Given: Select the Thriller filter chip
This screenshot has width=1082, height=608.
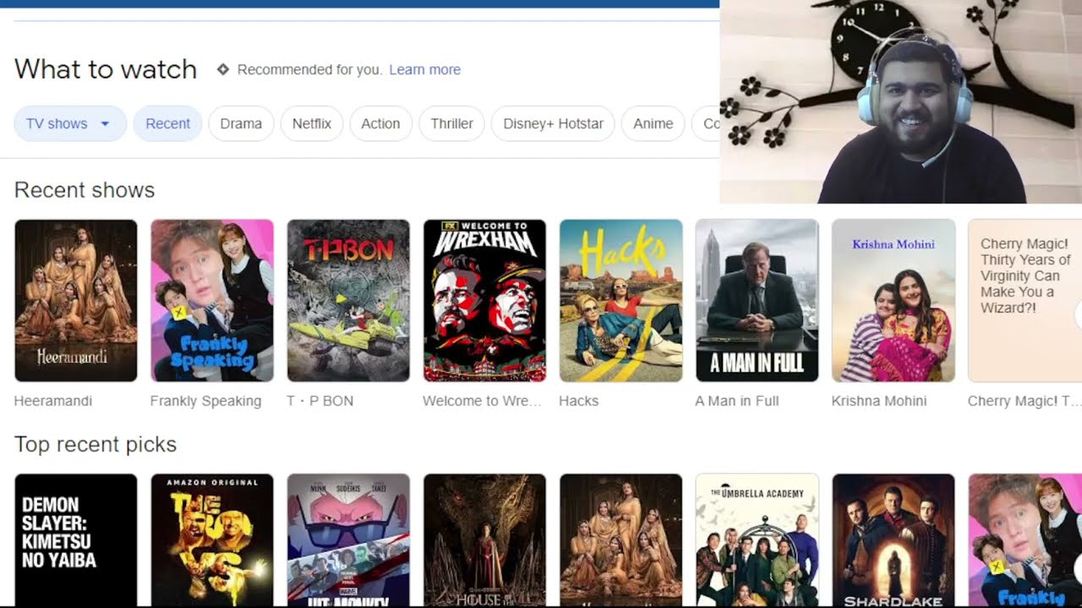Looking at the screenshot, I should point(451,123).
